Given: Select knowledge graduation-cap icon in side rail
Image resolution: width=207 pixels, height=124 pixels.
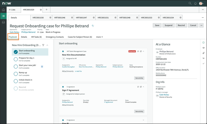Looking at the screenshot, I should point(204,48).
